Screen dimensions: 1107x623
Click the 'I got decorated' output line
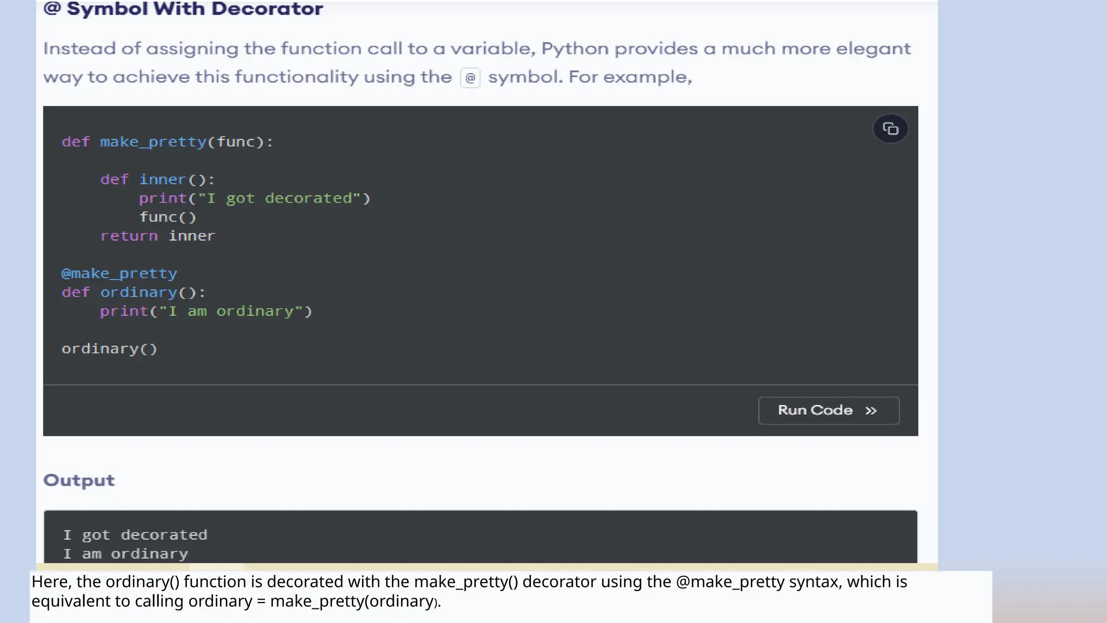[135, 535]
